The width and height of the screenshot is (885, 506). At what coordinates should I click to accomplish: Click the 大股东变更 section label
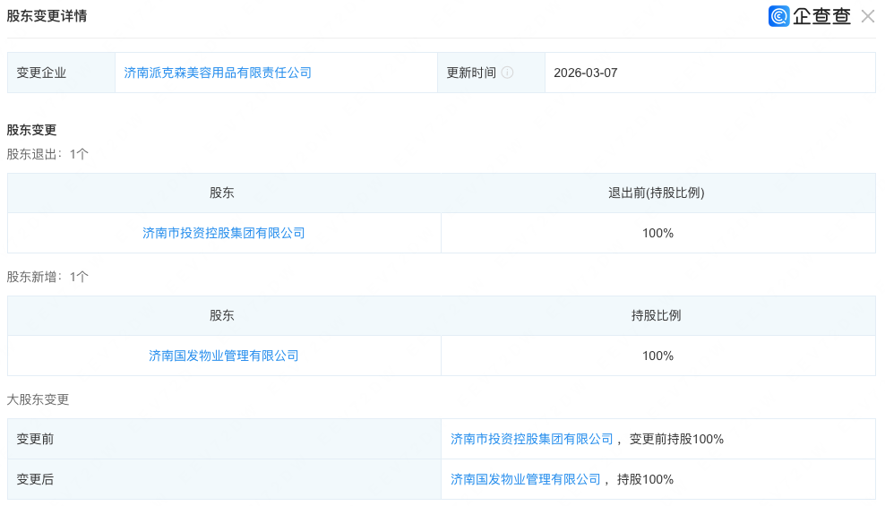point(38,399)
